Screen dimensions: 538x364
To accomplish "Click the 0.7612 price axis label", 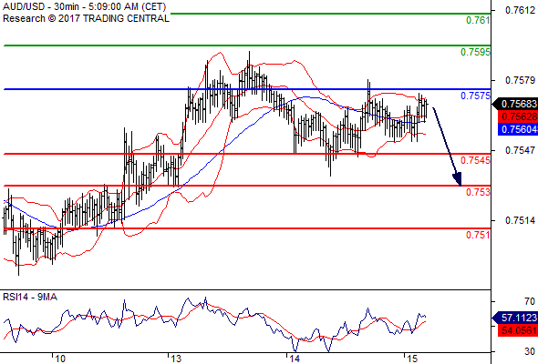I will (x=520, y=10).
